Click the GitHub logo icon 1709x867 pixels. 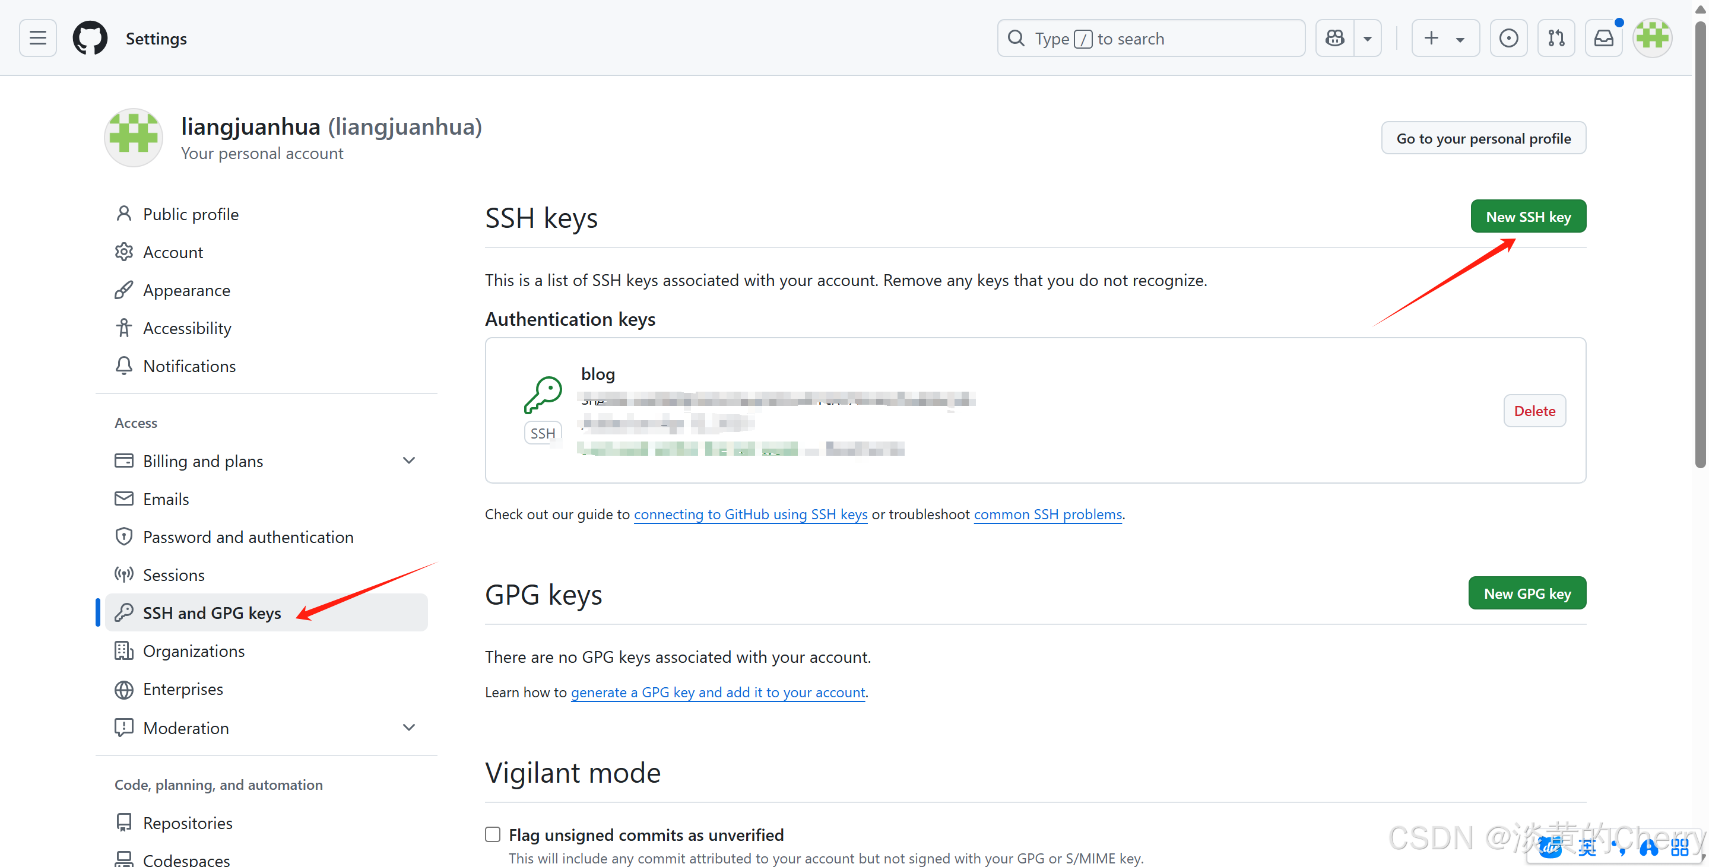coord(90,38)
